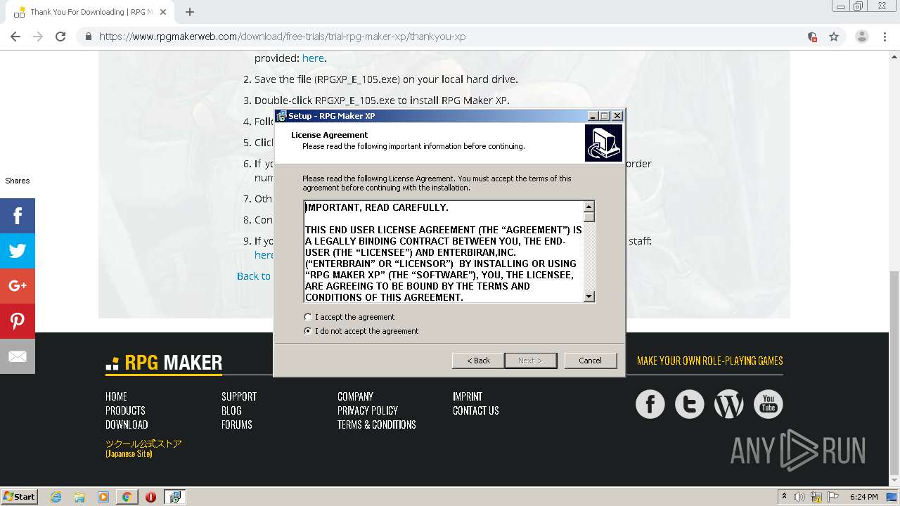
Task: Open a new browser tab
Action: click(x=189, y=12)
